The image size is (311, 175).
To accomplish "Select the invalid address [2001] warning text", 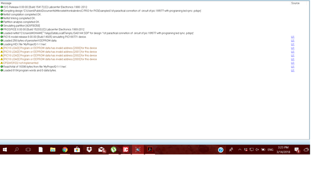I will click(50, 52).
